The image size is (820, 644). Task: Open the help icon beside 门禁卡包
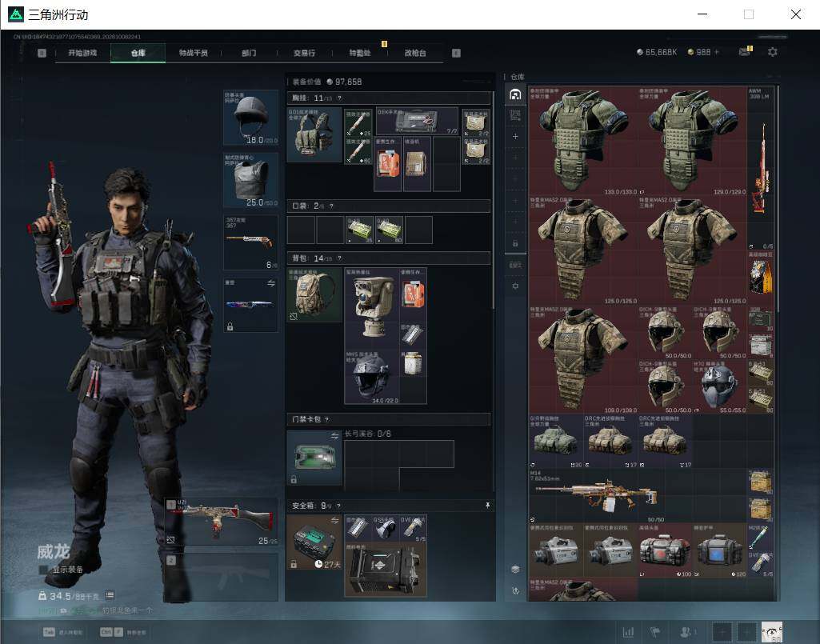point(327,419)
